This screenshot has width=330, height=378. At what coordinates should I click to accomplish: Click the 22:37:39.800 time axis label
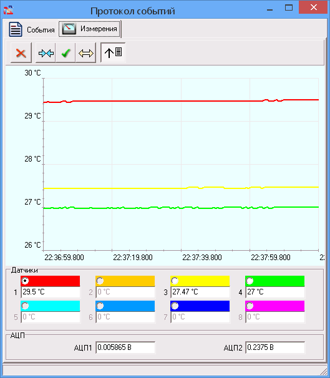point(202,258)
